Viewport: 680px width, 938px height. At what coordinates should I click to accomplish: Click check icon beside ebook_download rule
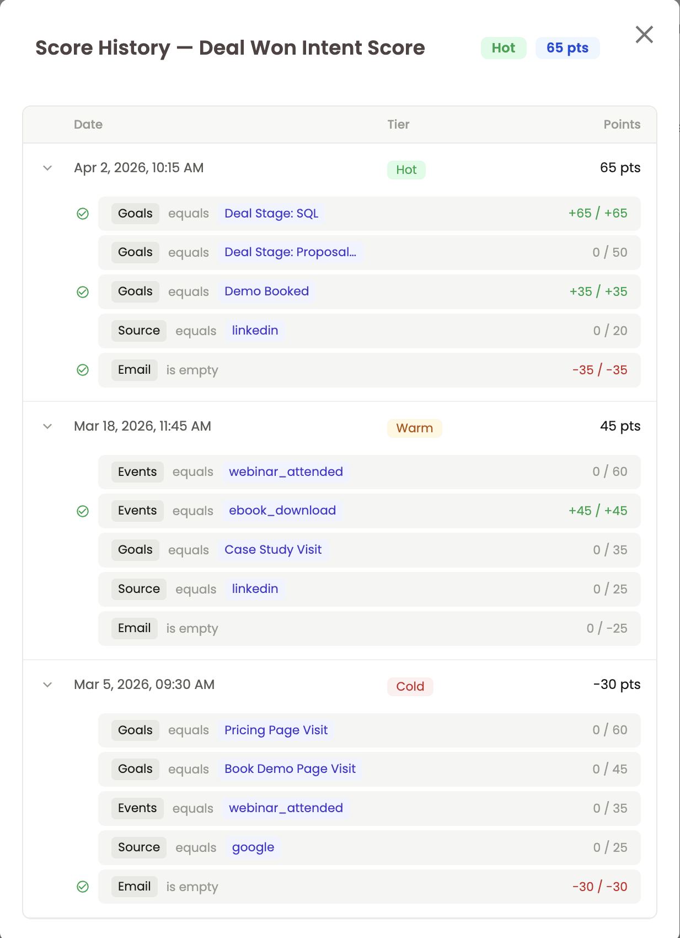(x=83, y=511)
